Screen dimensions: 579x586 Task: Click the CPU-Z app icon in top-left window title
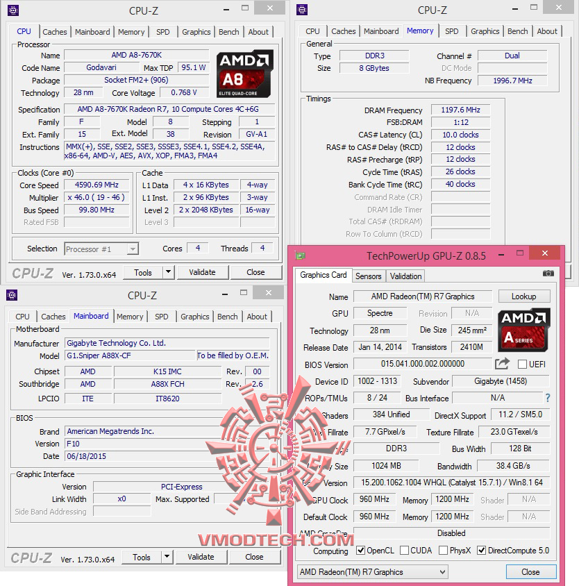click(13, 10)
